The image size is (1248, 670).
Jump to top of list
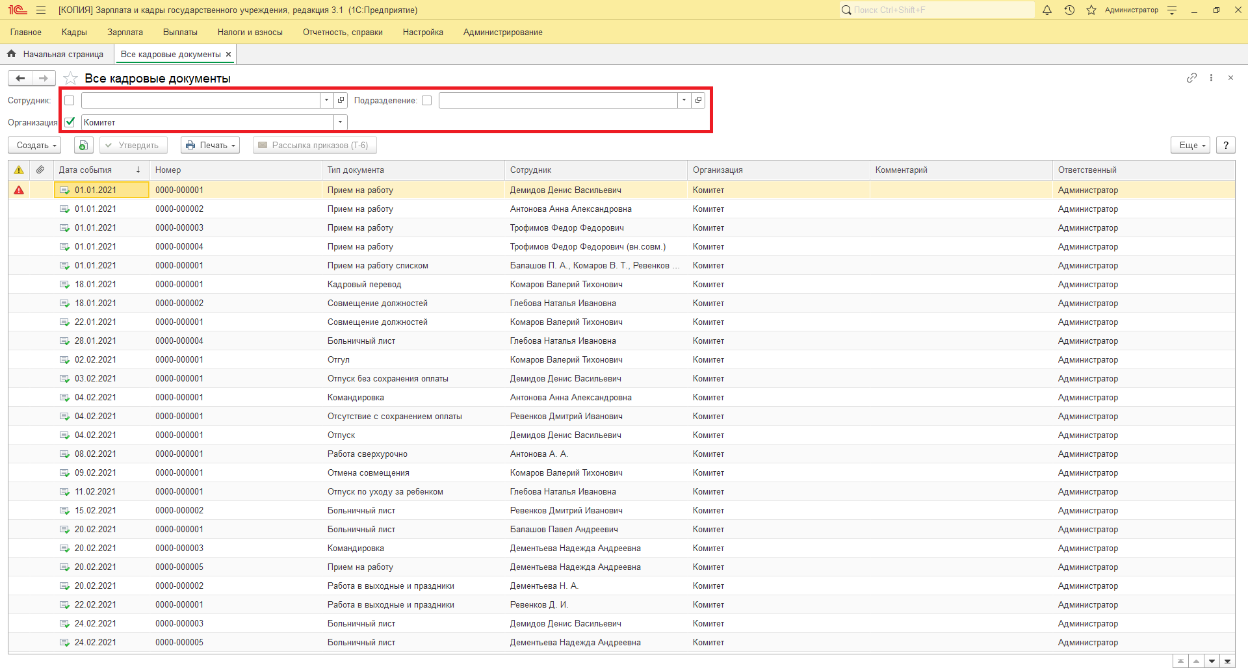coord(1180,661)
